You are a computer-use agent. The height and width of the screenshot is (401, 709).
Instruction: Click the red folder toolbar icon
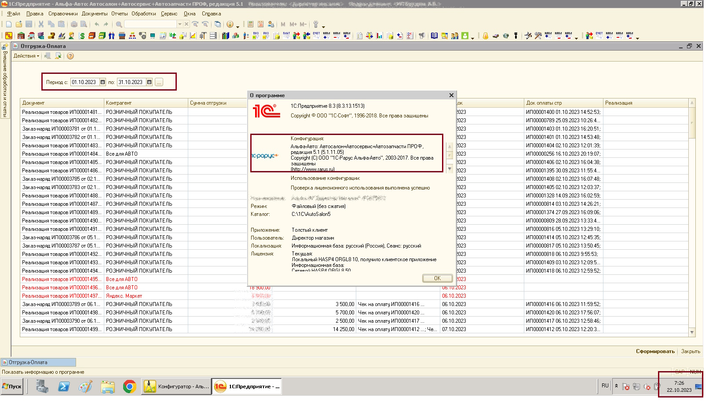coord(92,36)
